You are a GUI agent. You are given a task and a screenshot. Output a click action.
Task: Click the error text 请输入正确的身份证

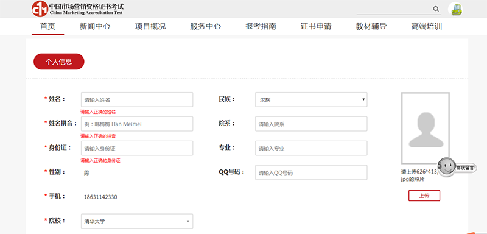(x=100, y=161)
